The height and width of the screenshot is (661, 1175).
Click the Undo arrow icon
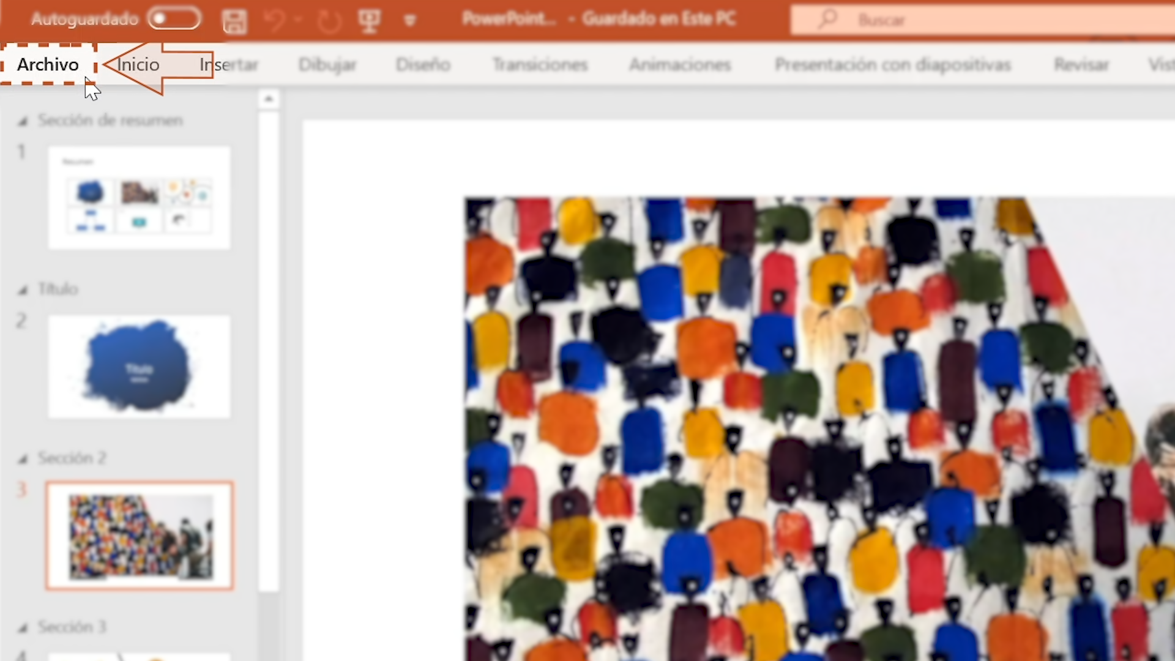coord(274,21)
